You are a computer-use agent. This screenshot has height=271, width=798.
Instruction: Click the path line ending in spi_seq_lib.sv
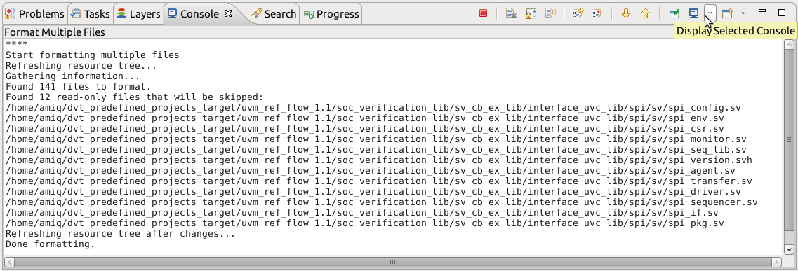[376, 150]
